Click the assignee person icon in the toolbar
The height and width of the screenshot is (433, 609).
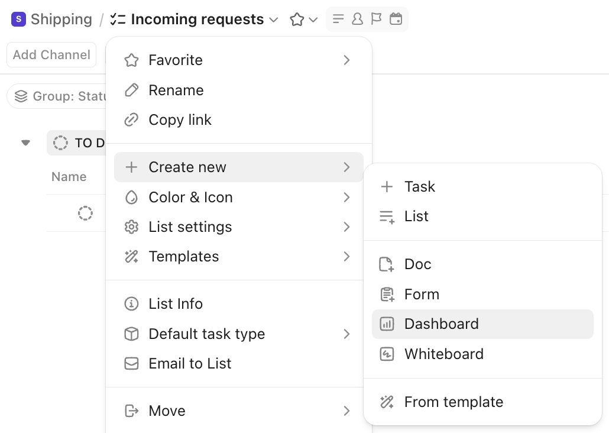[356, 18]
